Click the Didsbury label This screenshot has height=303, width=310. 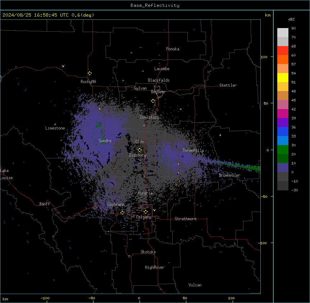[x=137, y=155]
